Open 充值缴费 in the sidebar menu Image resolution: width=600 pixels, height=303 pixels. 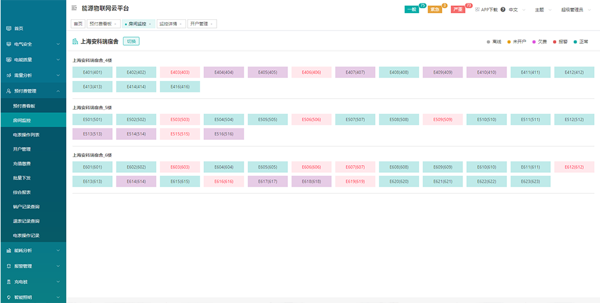click(x=22, y=163)
